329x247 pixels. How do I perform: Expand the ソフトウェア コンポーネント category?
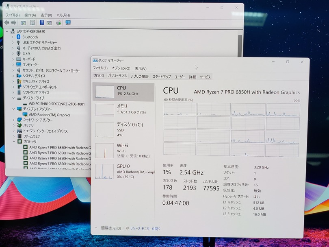[x=13, y=87]
